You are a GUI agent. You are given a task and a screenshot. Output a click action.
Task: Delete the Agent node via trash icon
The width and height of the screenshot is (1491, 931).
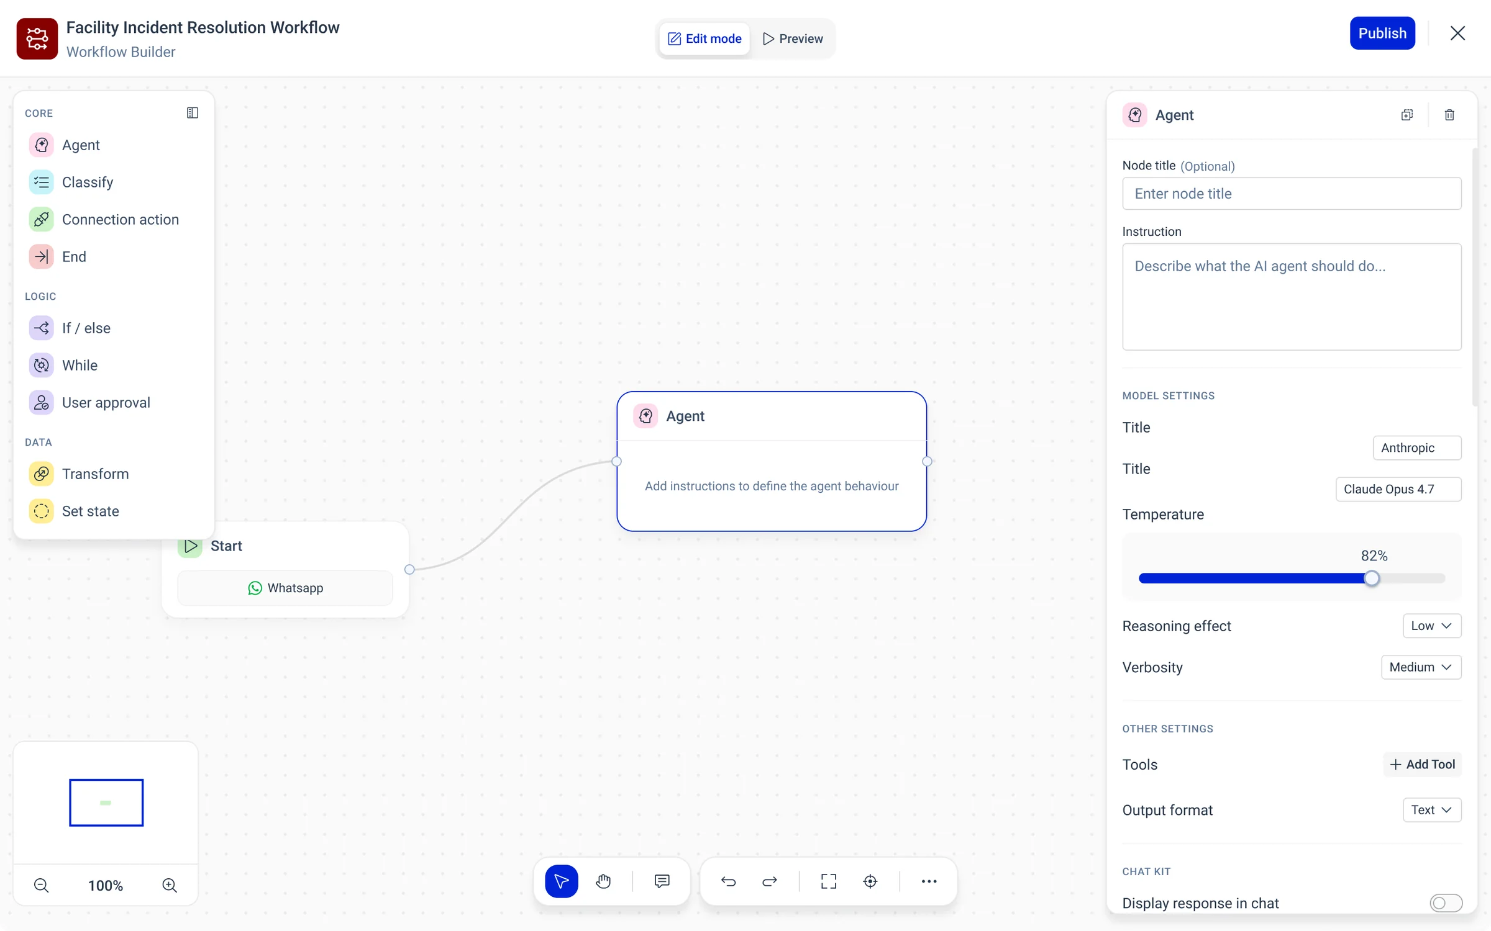1449,115
